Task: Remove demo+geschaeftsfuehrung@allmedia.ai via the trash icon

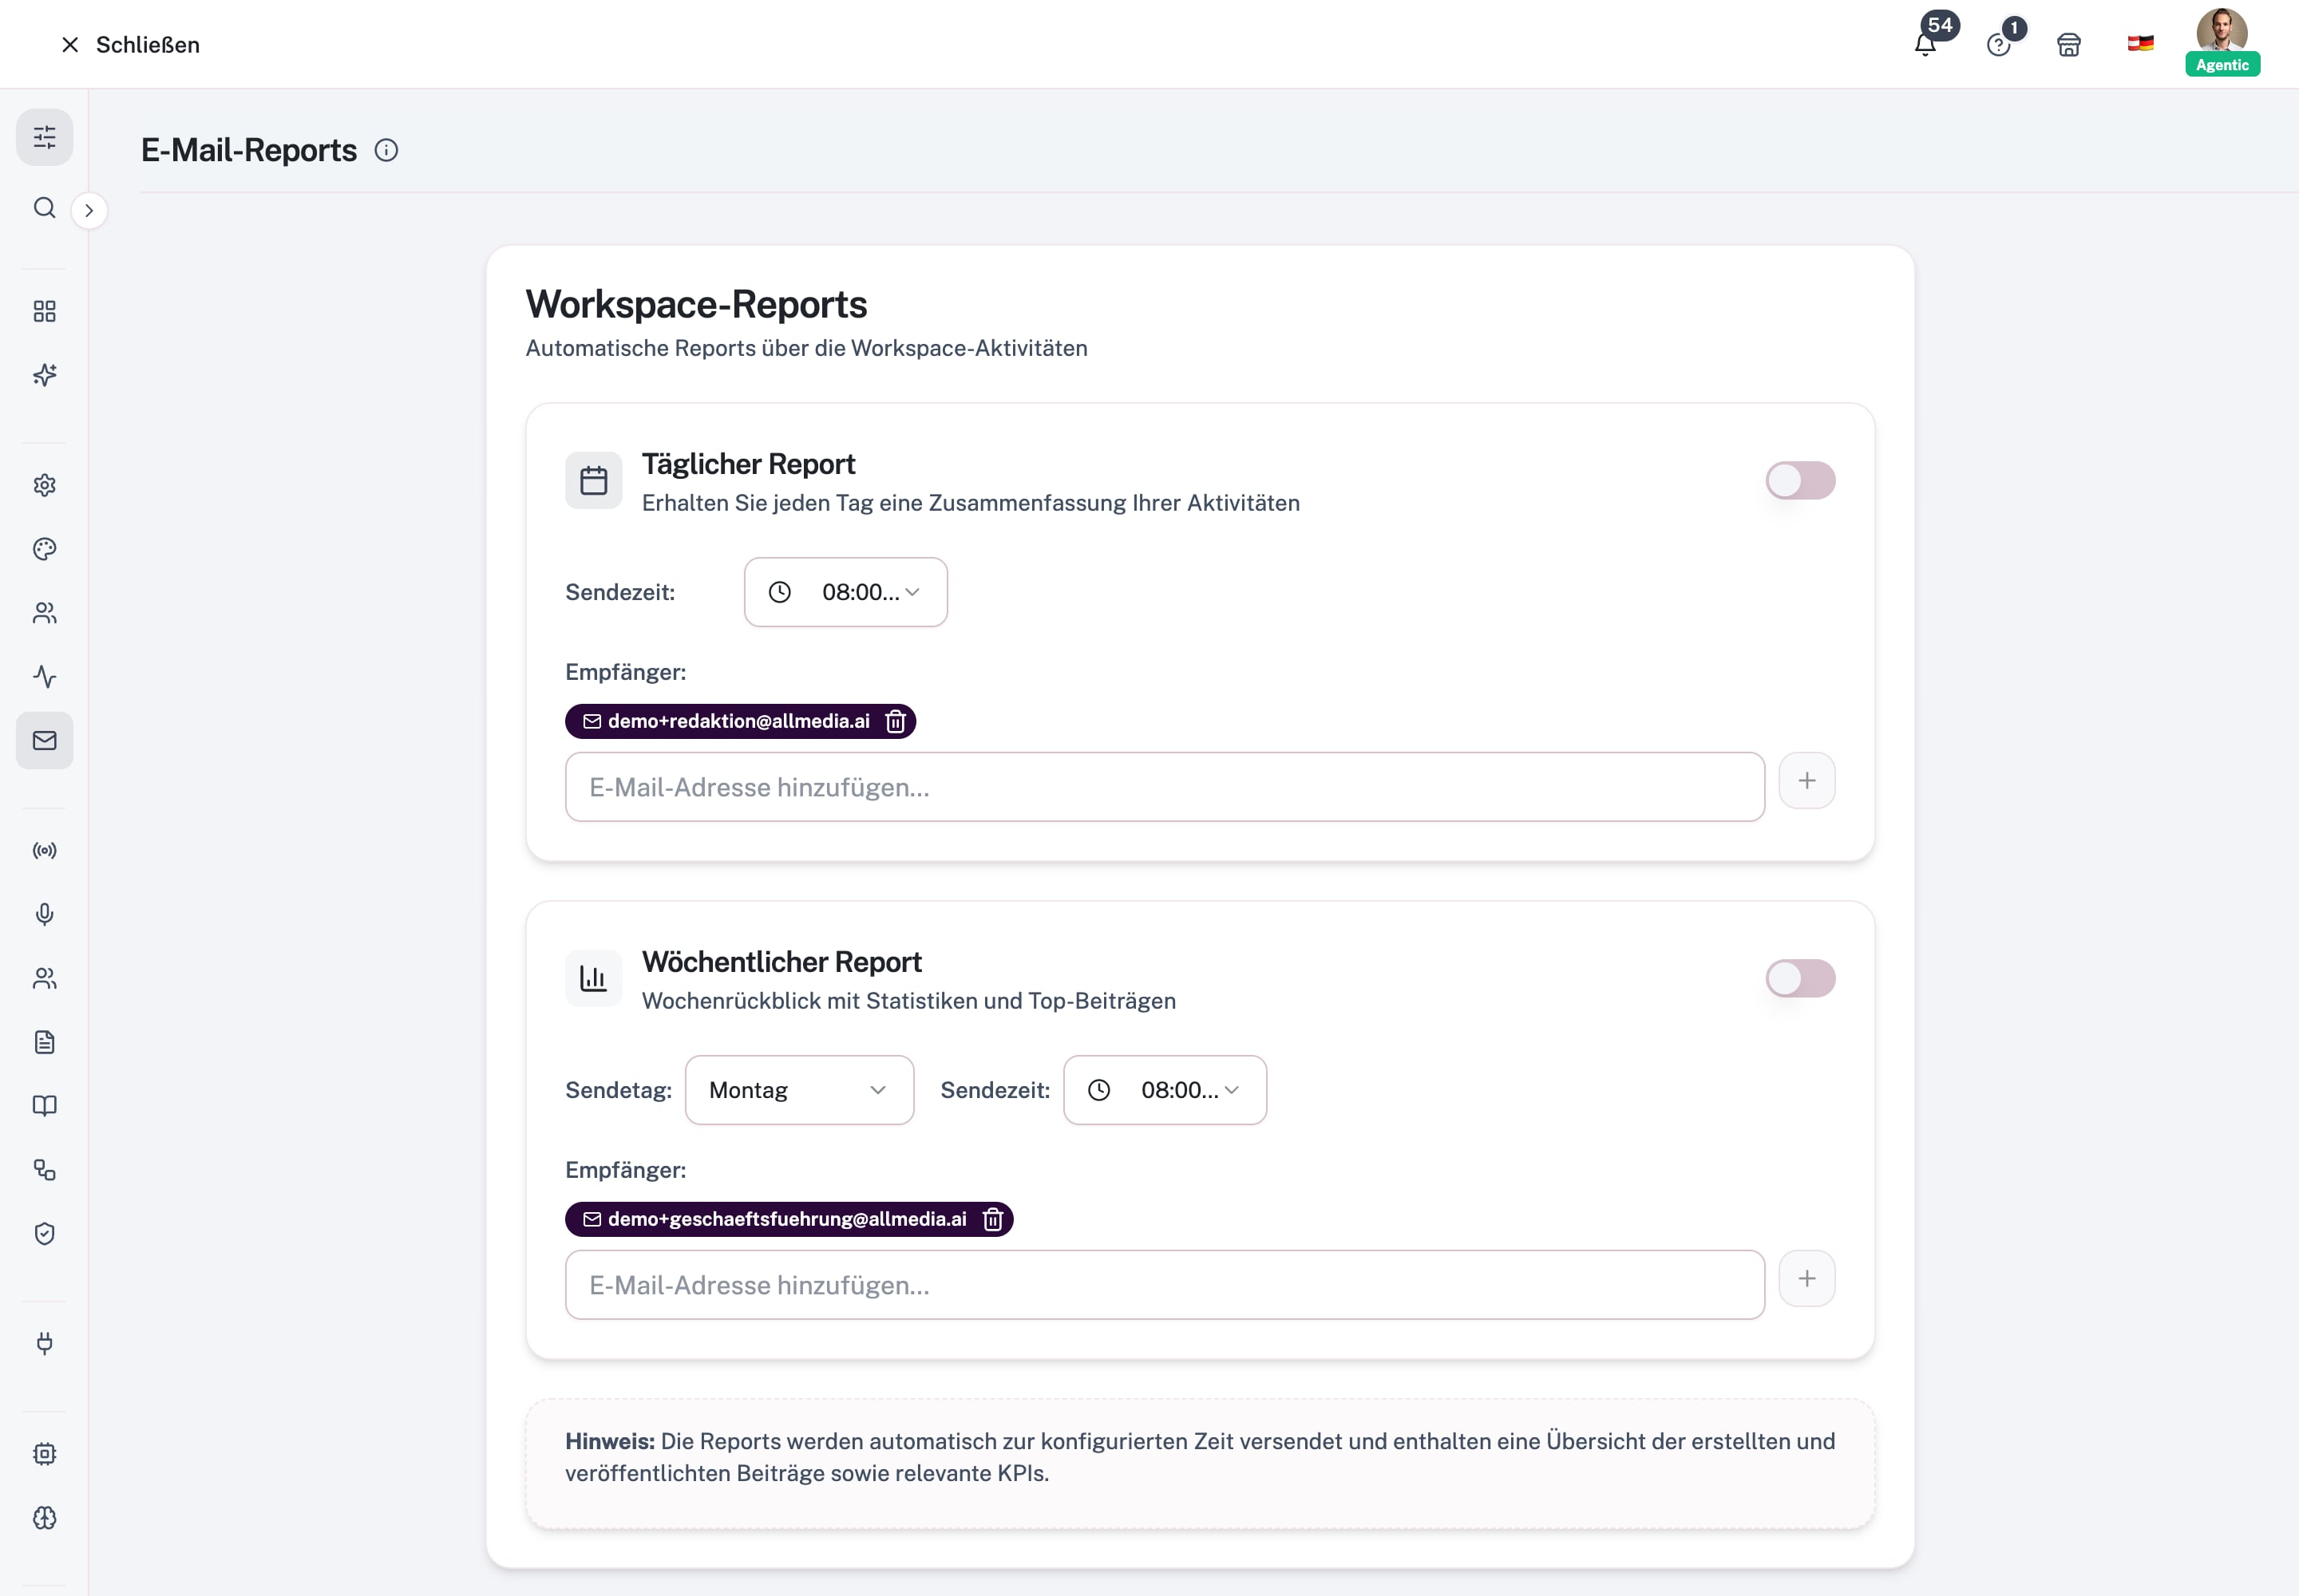Action: [992, 1219]
